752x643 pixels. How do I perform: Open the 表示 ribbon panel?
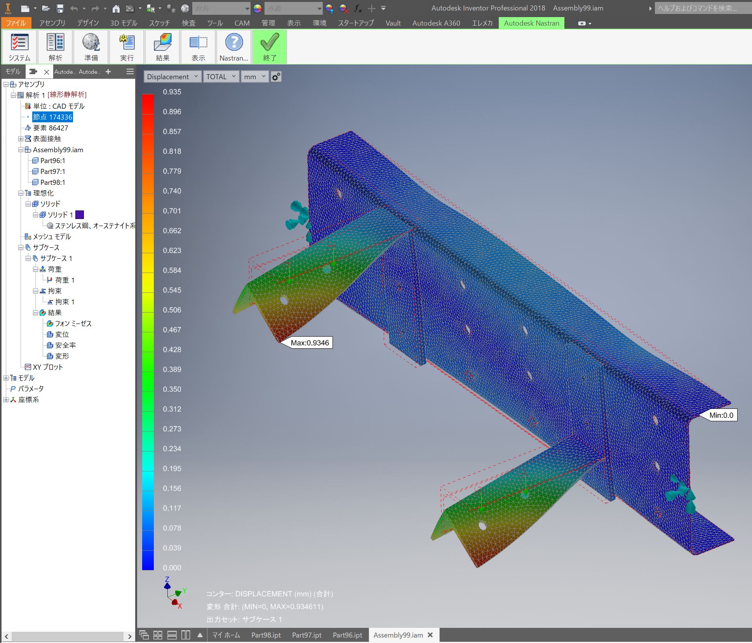[198, 47]
